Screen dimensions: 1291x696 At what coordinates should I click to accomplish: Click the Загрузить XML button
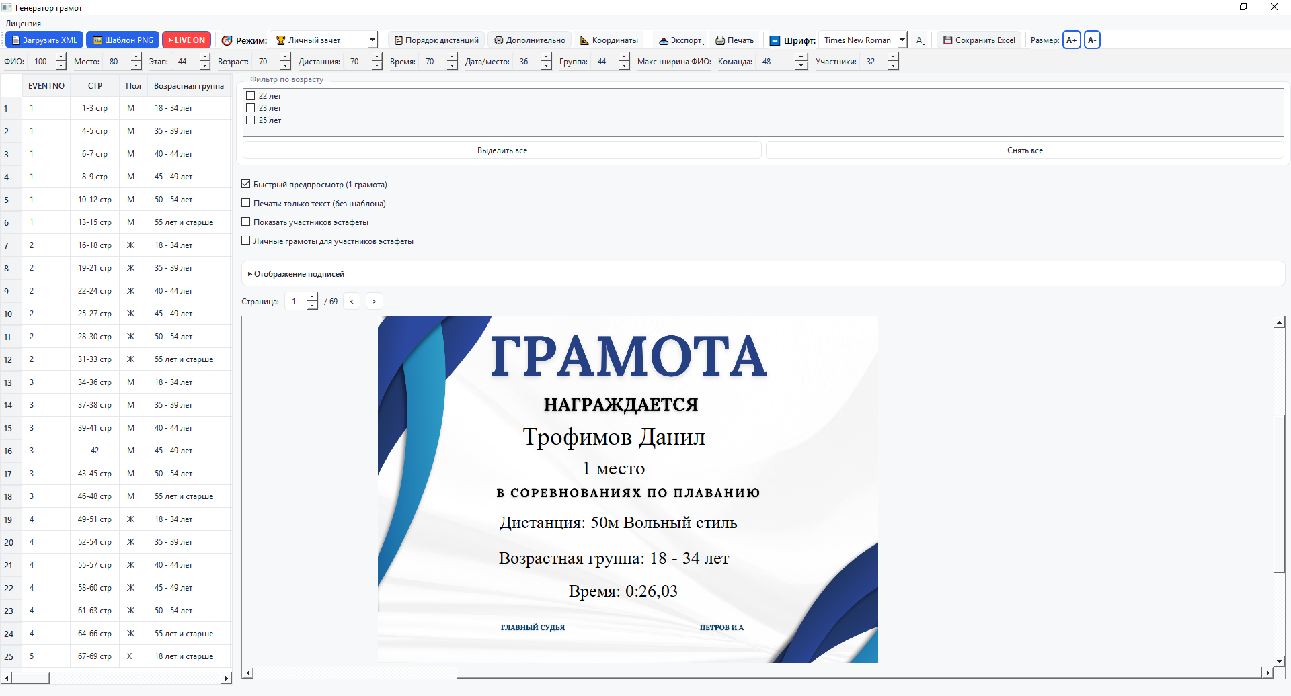44,40
